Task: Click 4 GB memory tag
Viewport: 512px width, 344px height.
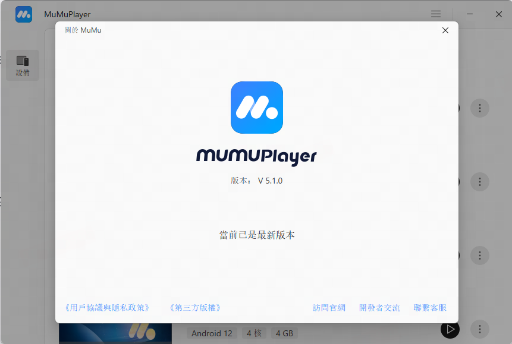Action: pos(284,333)
